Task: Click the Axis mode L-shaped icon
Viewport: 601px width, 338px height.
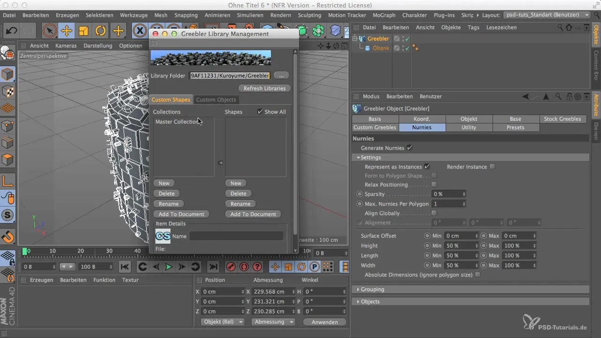Action: 8,181
